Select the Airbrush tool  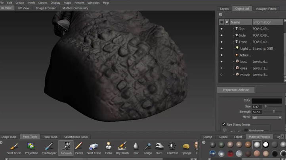[x=66, y=148]
